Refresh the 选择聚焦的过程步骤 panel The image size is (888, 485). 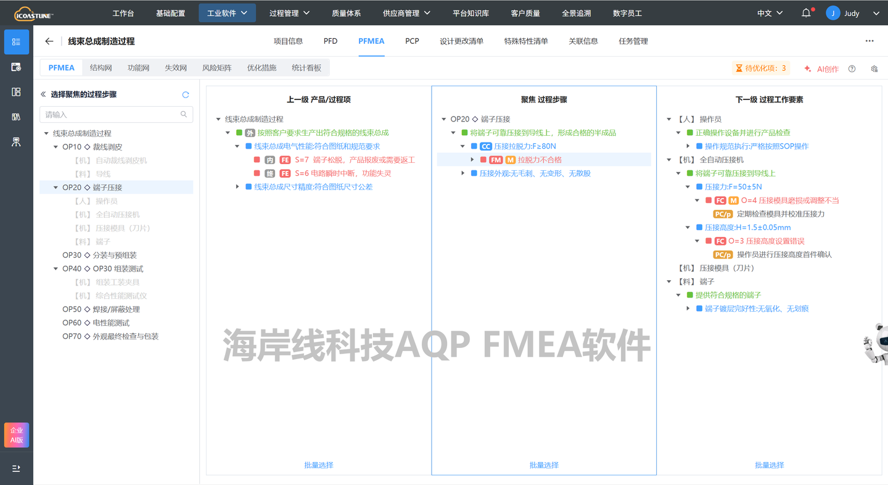click(x=185, y=94)
